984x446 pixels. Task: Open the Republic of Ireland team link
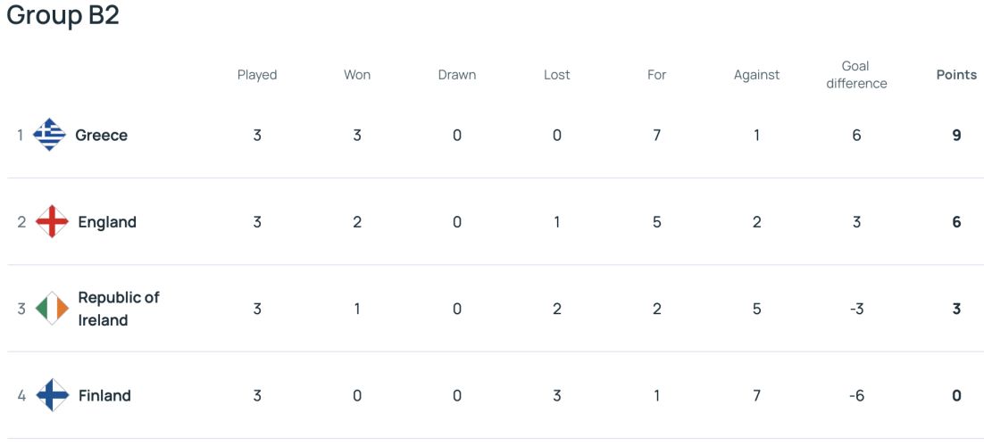[119, 309]
